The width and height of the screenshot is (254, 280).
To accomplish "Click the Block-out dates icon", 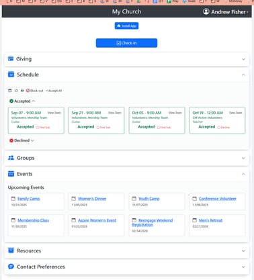I will coord(28,91).
